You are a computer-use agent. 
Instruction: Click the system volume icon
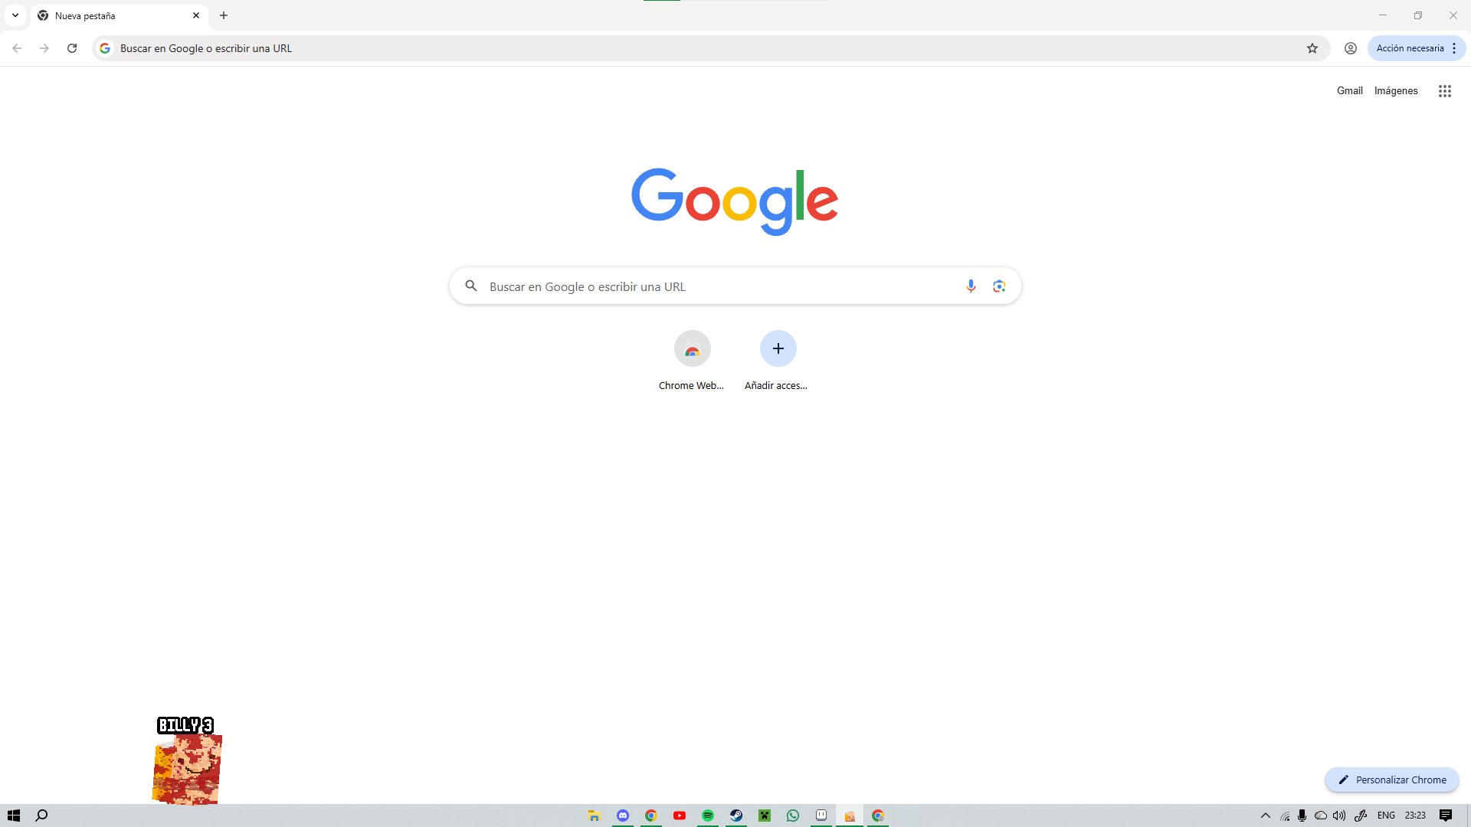(x=1339, y=816)
